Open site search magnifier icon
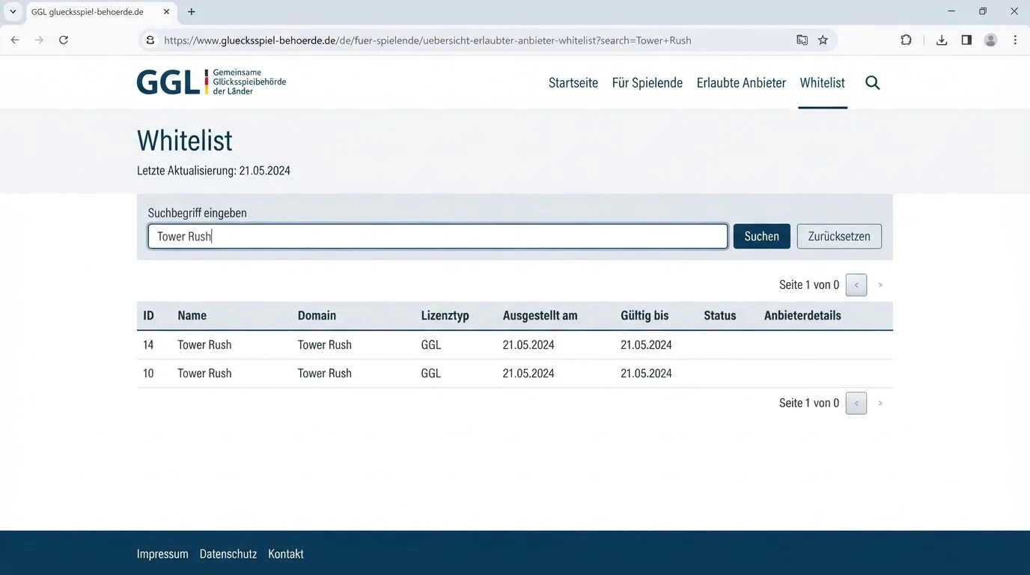Image resolution: width=1030 pixels, height=575 pixels. [873, 83]
